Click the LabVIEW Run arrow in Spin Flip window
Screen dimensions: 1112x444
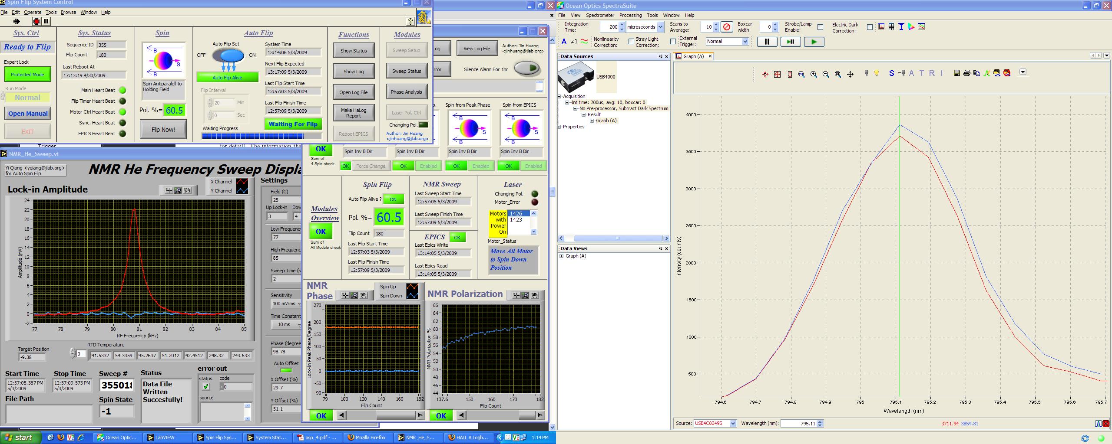pyautogui.click(x=17, y=21)
